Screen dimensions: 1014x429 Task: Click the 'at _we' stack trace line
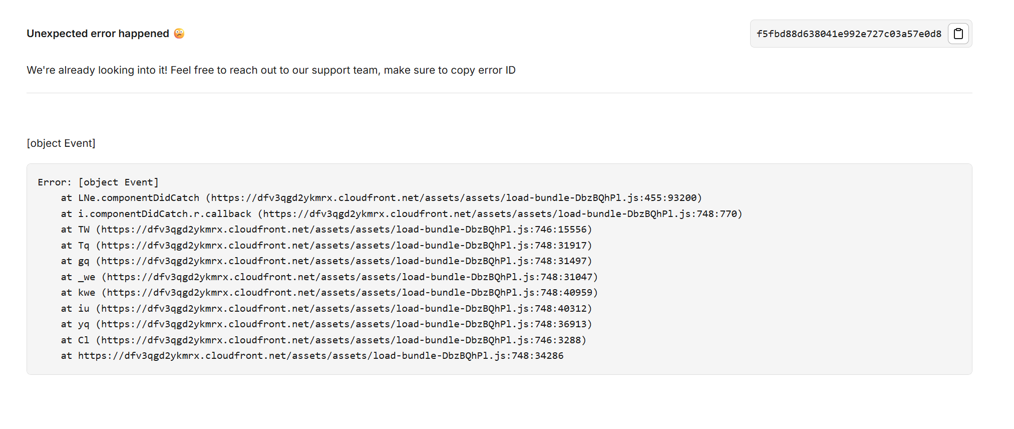(329, 277)
